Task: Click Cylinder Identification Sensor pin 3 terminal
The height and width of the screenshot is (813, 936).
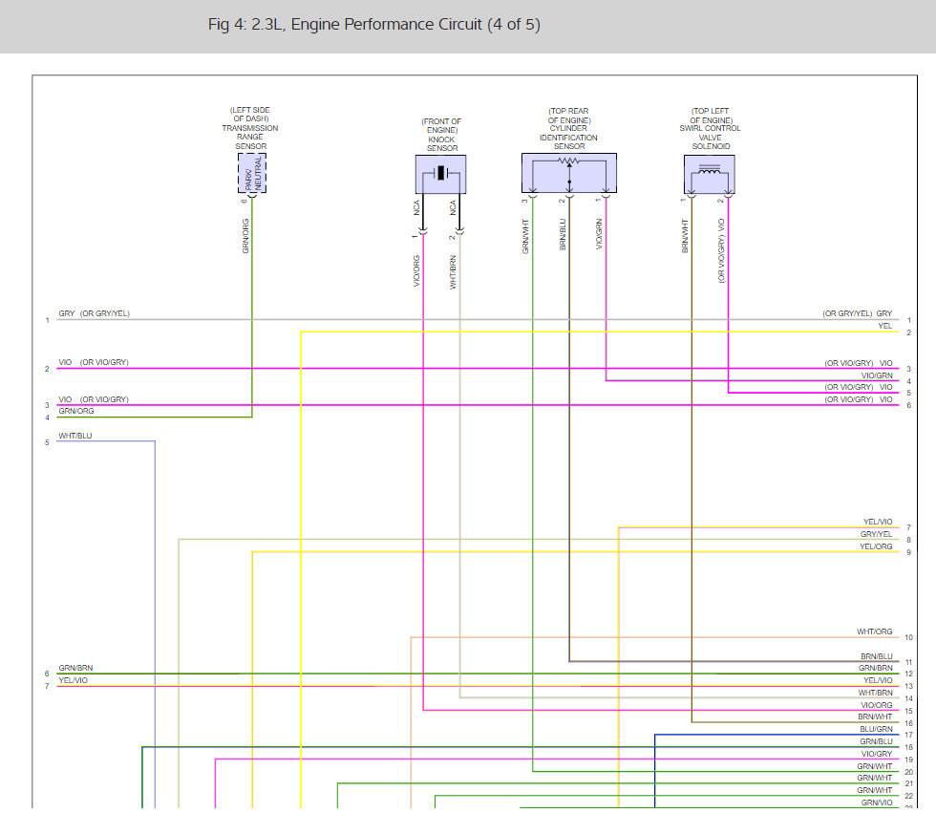Action: click(x=533, y=196)
